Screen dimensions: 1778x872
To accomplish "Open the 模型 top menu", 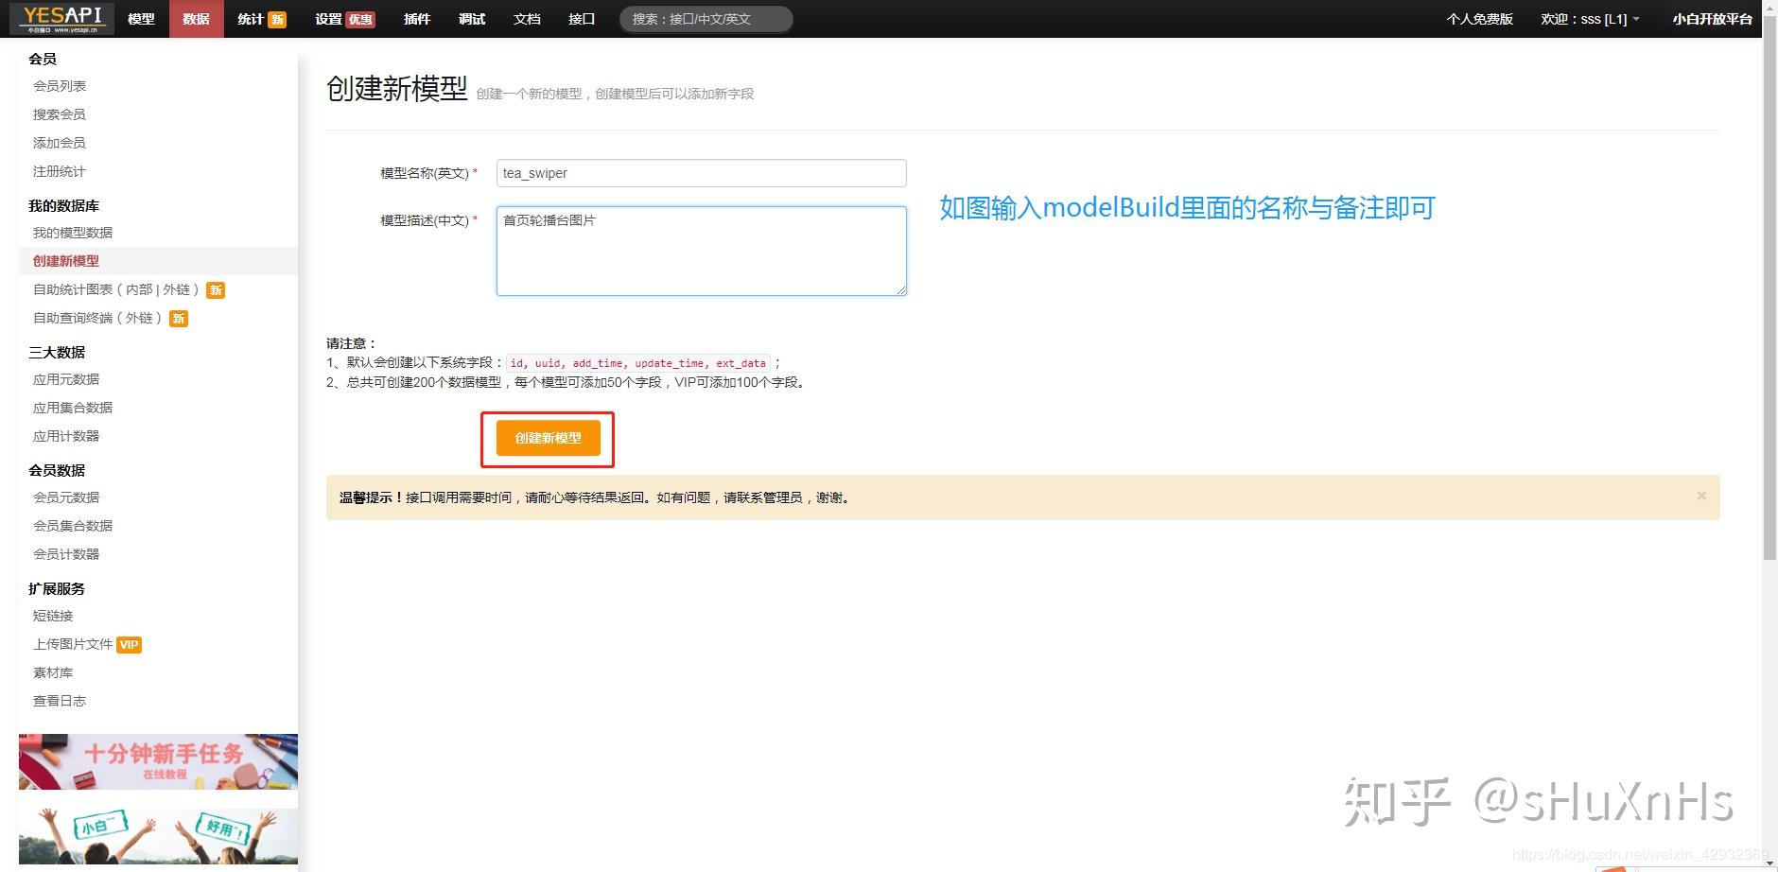I will tap(141, 19).
